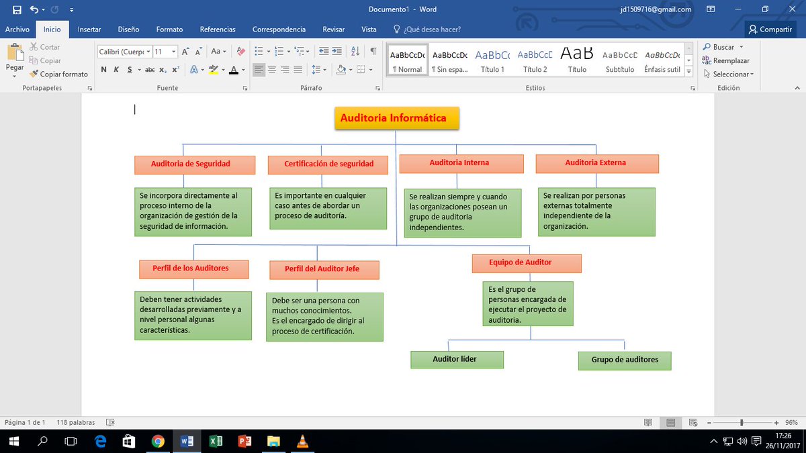Expand the numbering list dropdown arrow
Image resolution: width=806 pixels, height=453 pixels.
[x=288, y=51]
